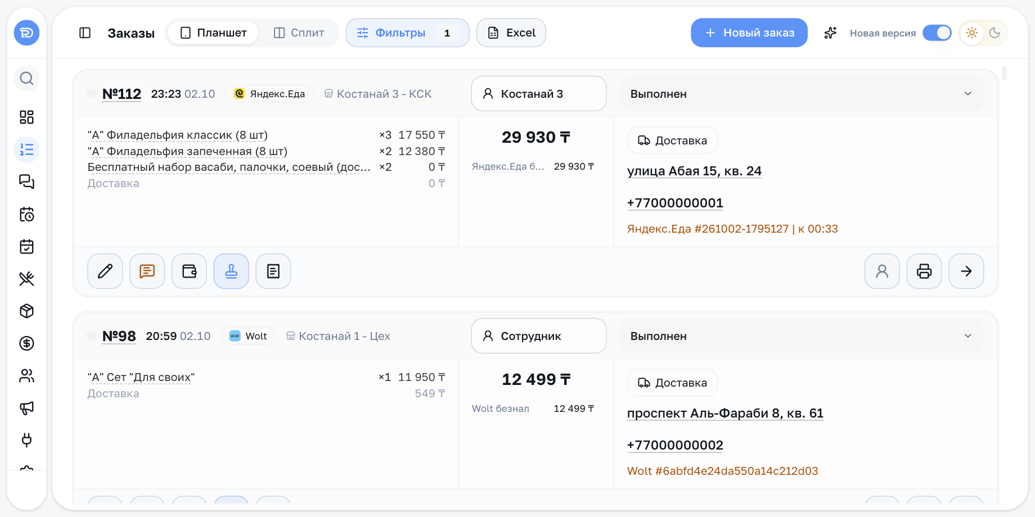
Task: Print order №112 with the printer icon
Action: tap(924, 271)
